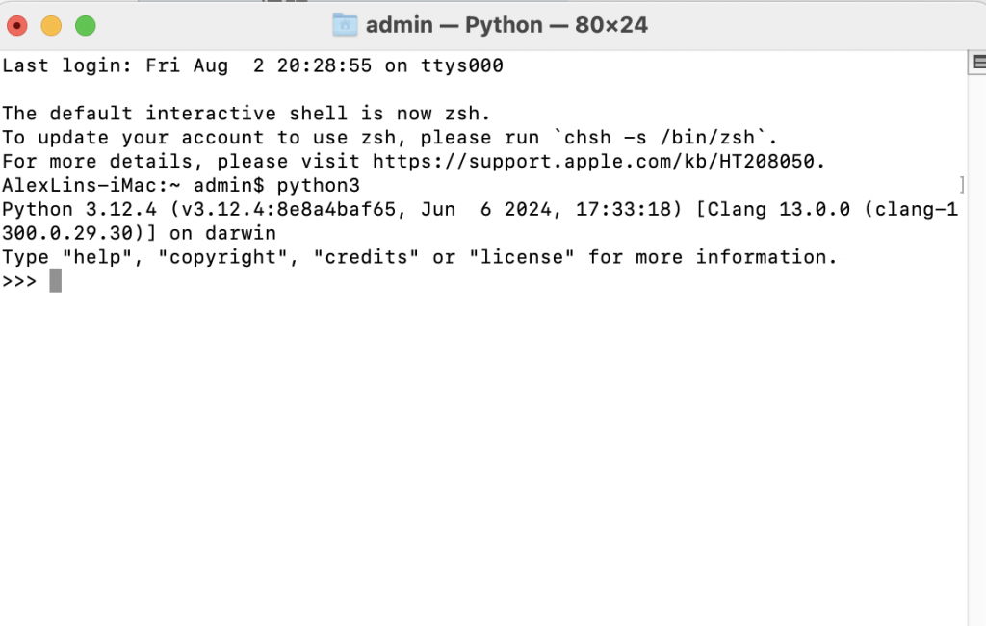
Task: Zoom the window using the green button
Action: point(86,26)
